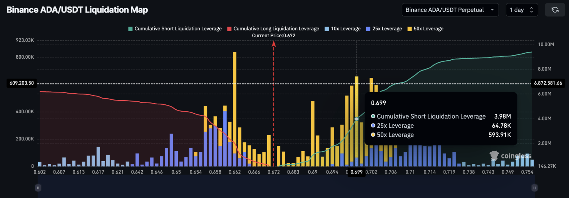
Task: Open the Binance ADA/USDT Perpetual dropdown
Action: coord(450,10)
